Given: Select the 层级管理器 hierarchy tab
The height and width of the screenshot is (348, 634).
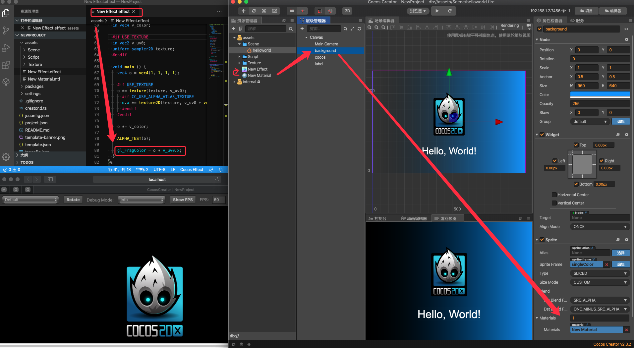Looking at the screenshot, I should 313,21.
